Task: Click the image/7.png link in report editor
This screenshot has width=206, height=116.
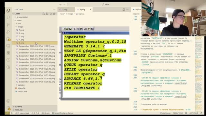Action: coord(180,96)
